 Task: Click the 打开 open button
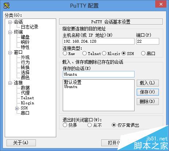point(111,143)
